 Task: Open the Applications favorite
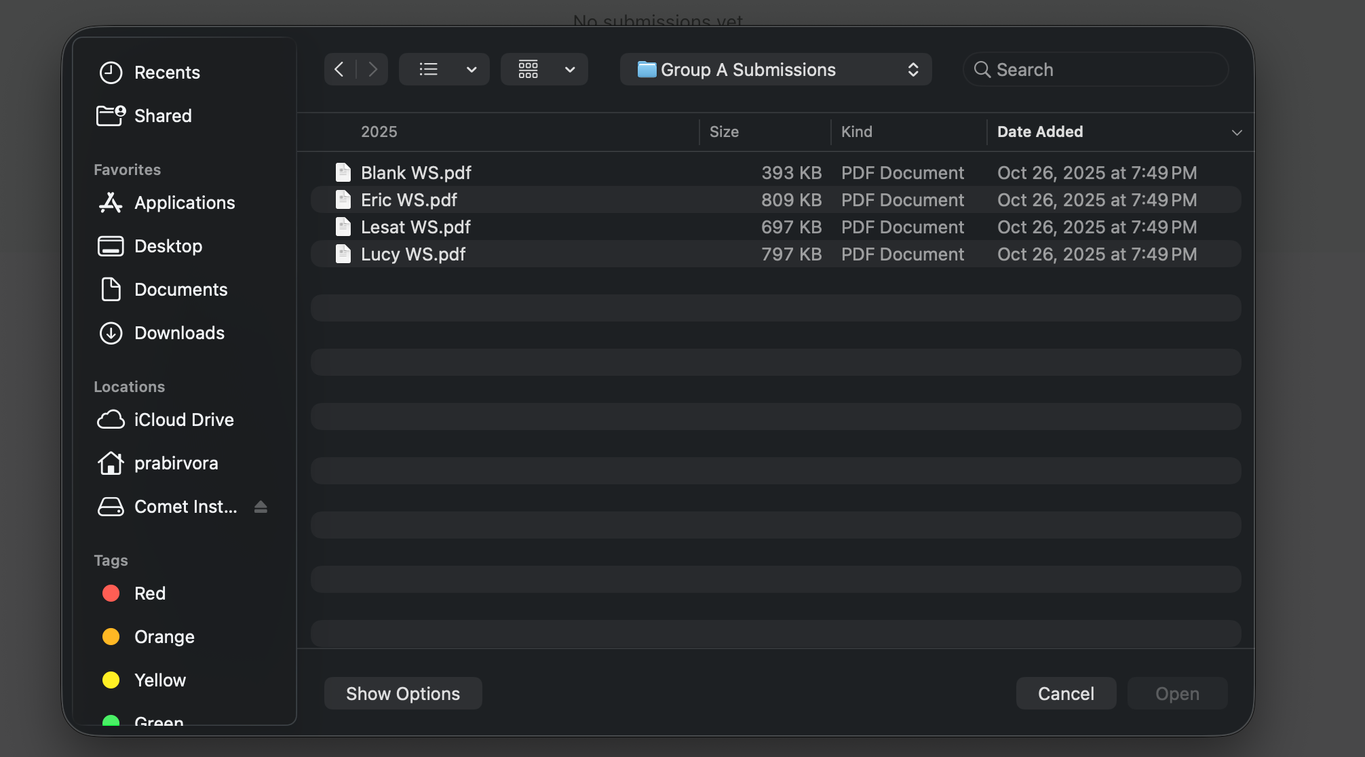(x=185, y=202)
